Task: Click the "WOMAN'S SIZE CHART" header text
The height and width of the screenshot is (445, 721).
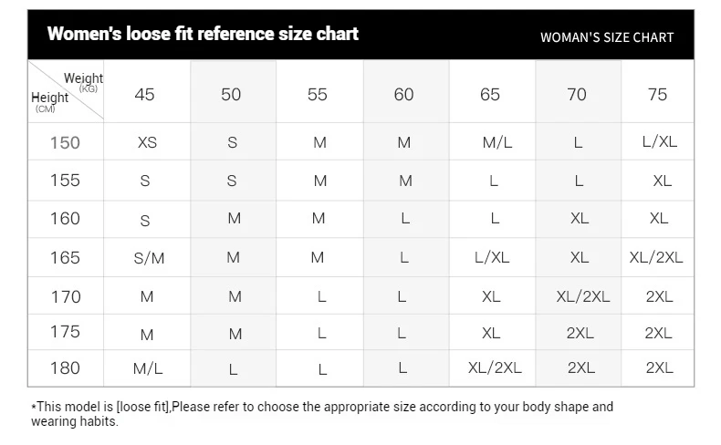Action: point(607,37)
